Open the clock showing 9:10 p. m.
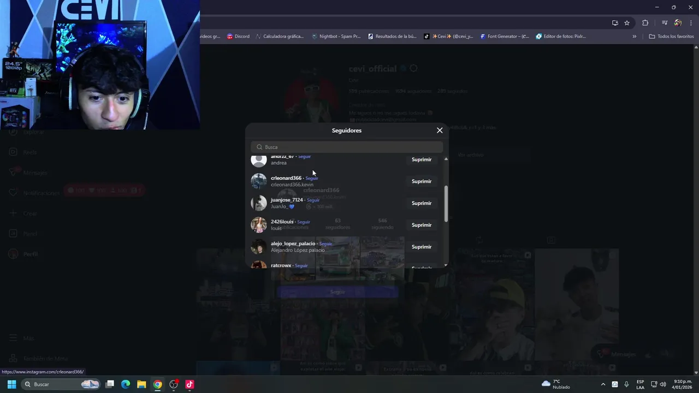The width and height of the screenshot is (699, 393). (x=683, y=384)
